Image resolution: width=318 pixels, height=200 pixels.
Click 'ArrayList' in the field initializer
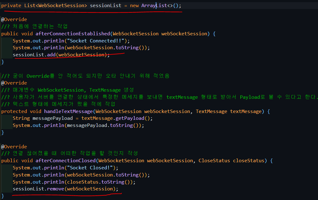tap(154, 6)
